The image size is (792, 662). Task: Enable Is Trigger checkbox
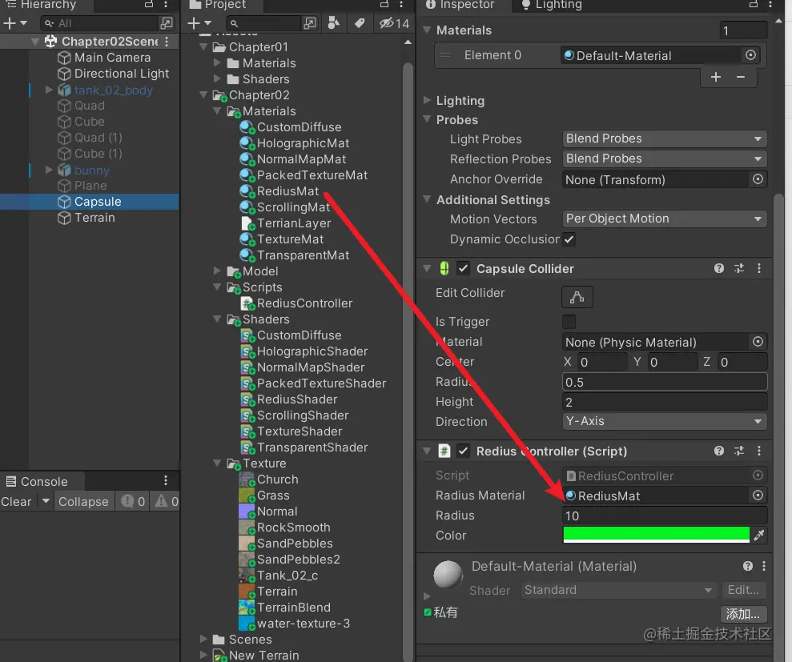(569, 322)
